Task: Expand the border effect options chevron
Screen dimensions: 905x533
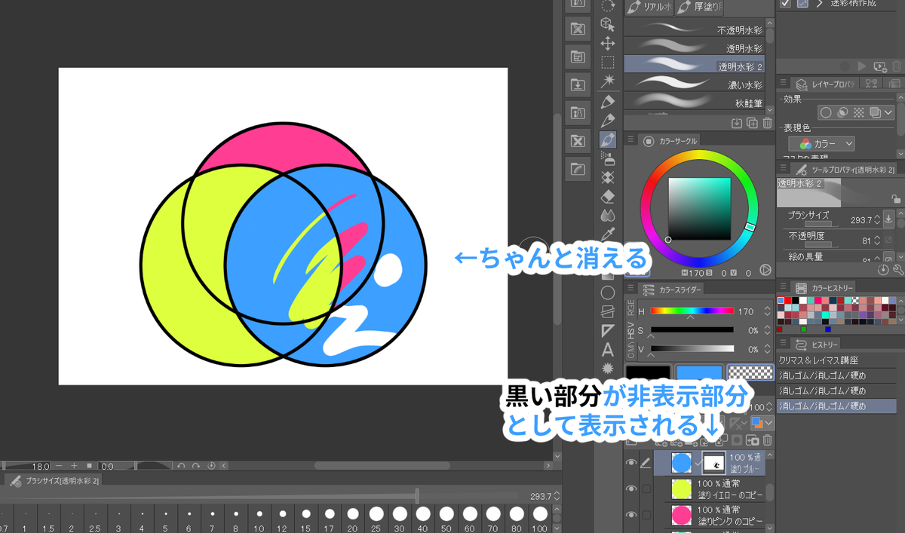Action: click(x=887, y=112)
